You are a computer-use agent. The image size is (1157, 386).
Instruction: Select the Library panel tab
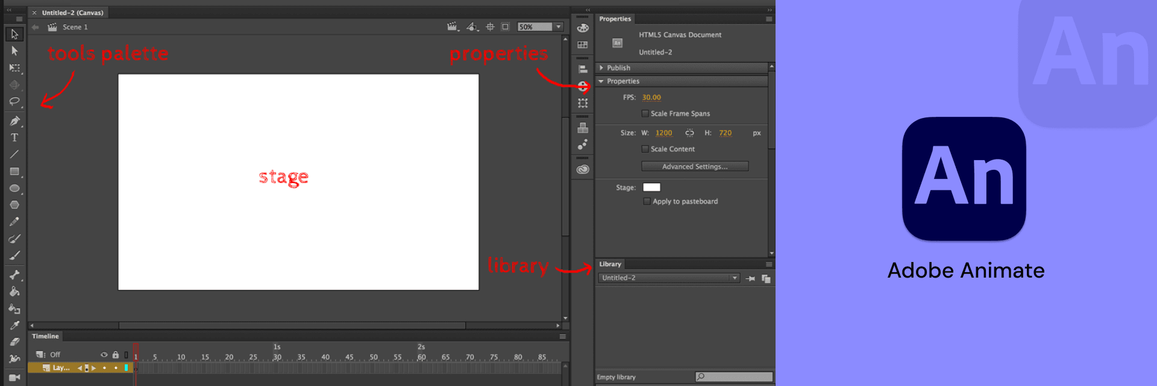610,264
